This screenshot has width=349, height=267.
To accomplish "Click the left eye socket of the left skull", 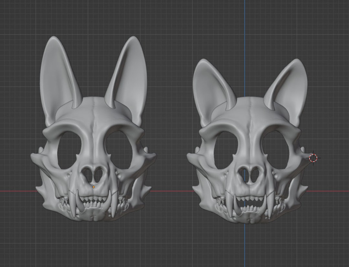I will tap(69, 149).
